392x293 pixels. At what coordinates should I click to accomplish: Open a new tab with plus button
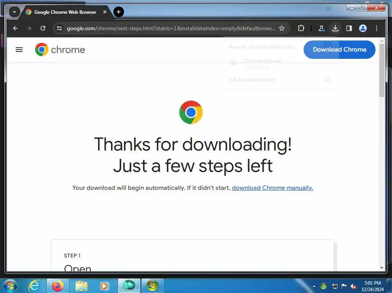119,12
